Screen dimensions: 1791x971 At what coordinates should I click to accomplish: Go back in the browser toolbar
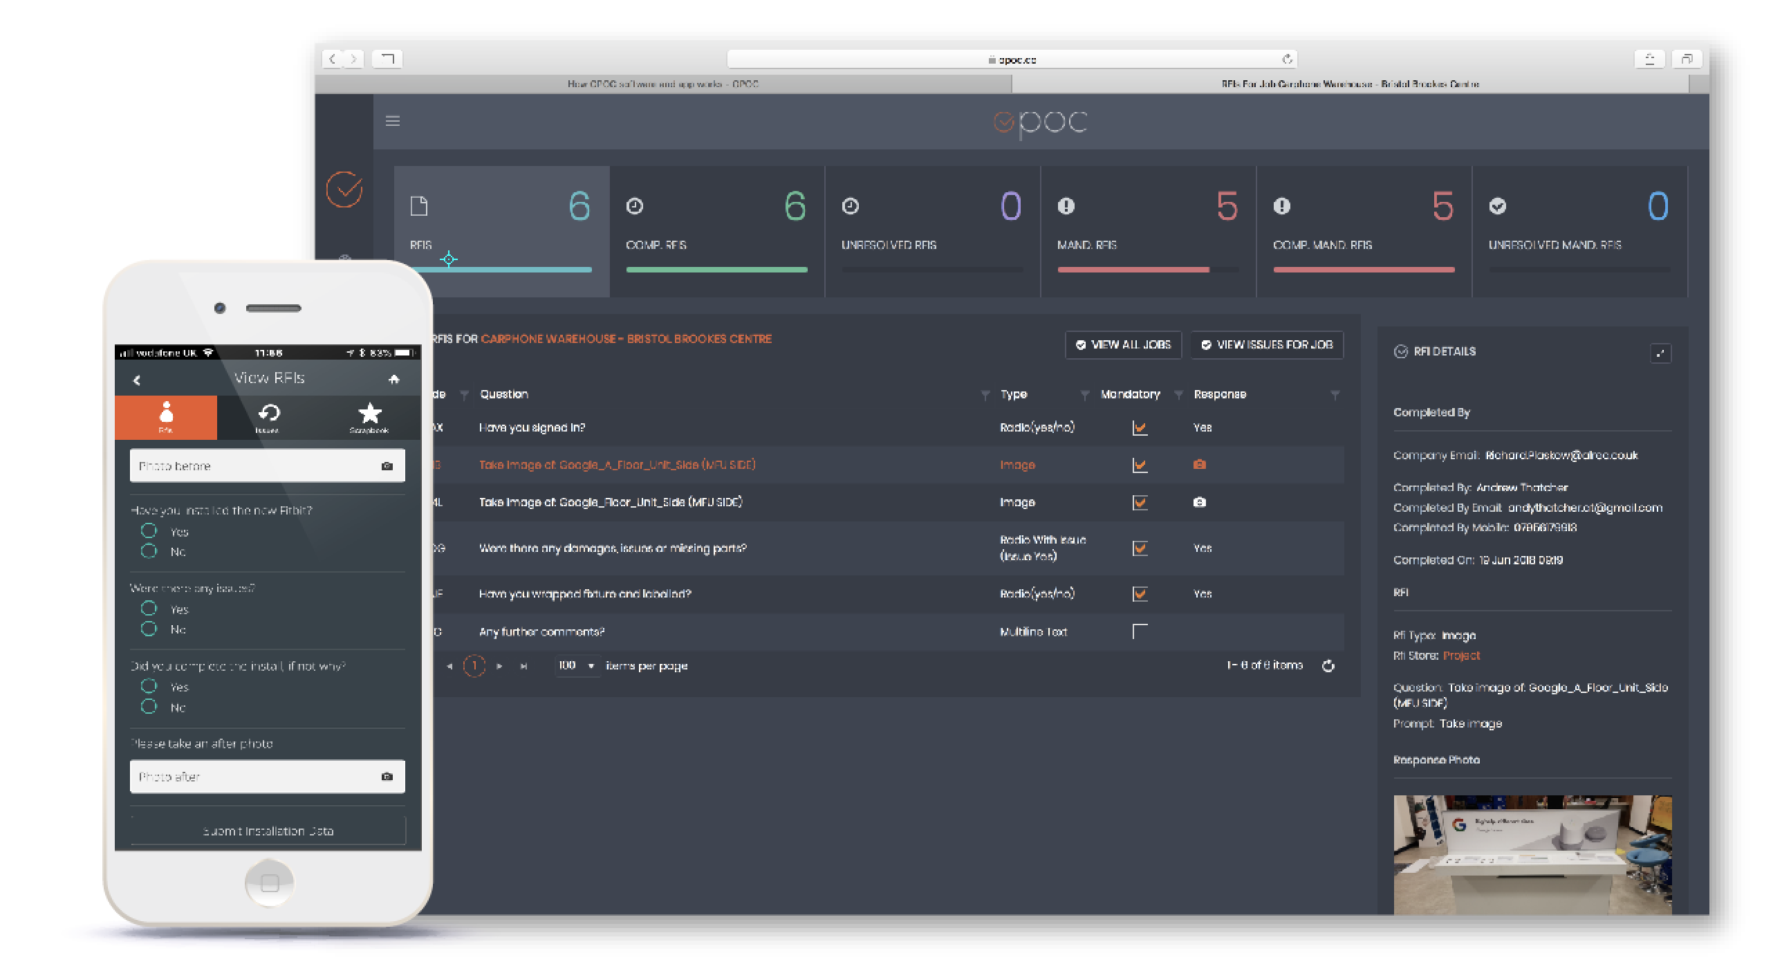coord(333,59)
